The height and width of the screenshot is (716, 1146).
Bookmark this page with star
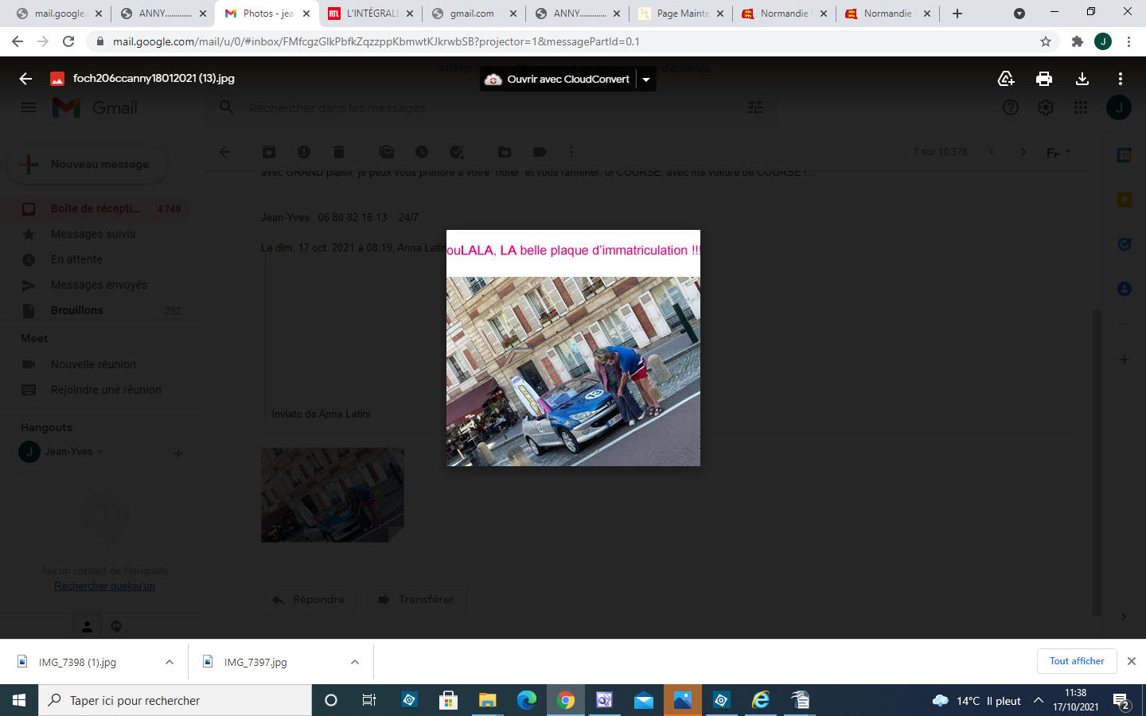[1046, 41]
